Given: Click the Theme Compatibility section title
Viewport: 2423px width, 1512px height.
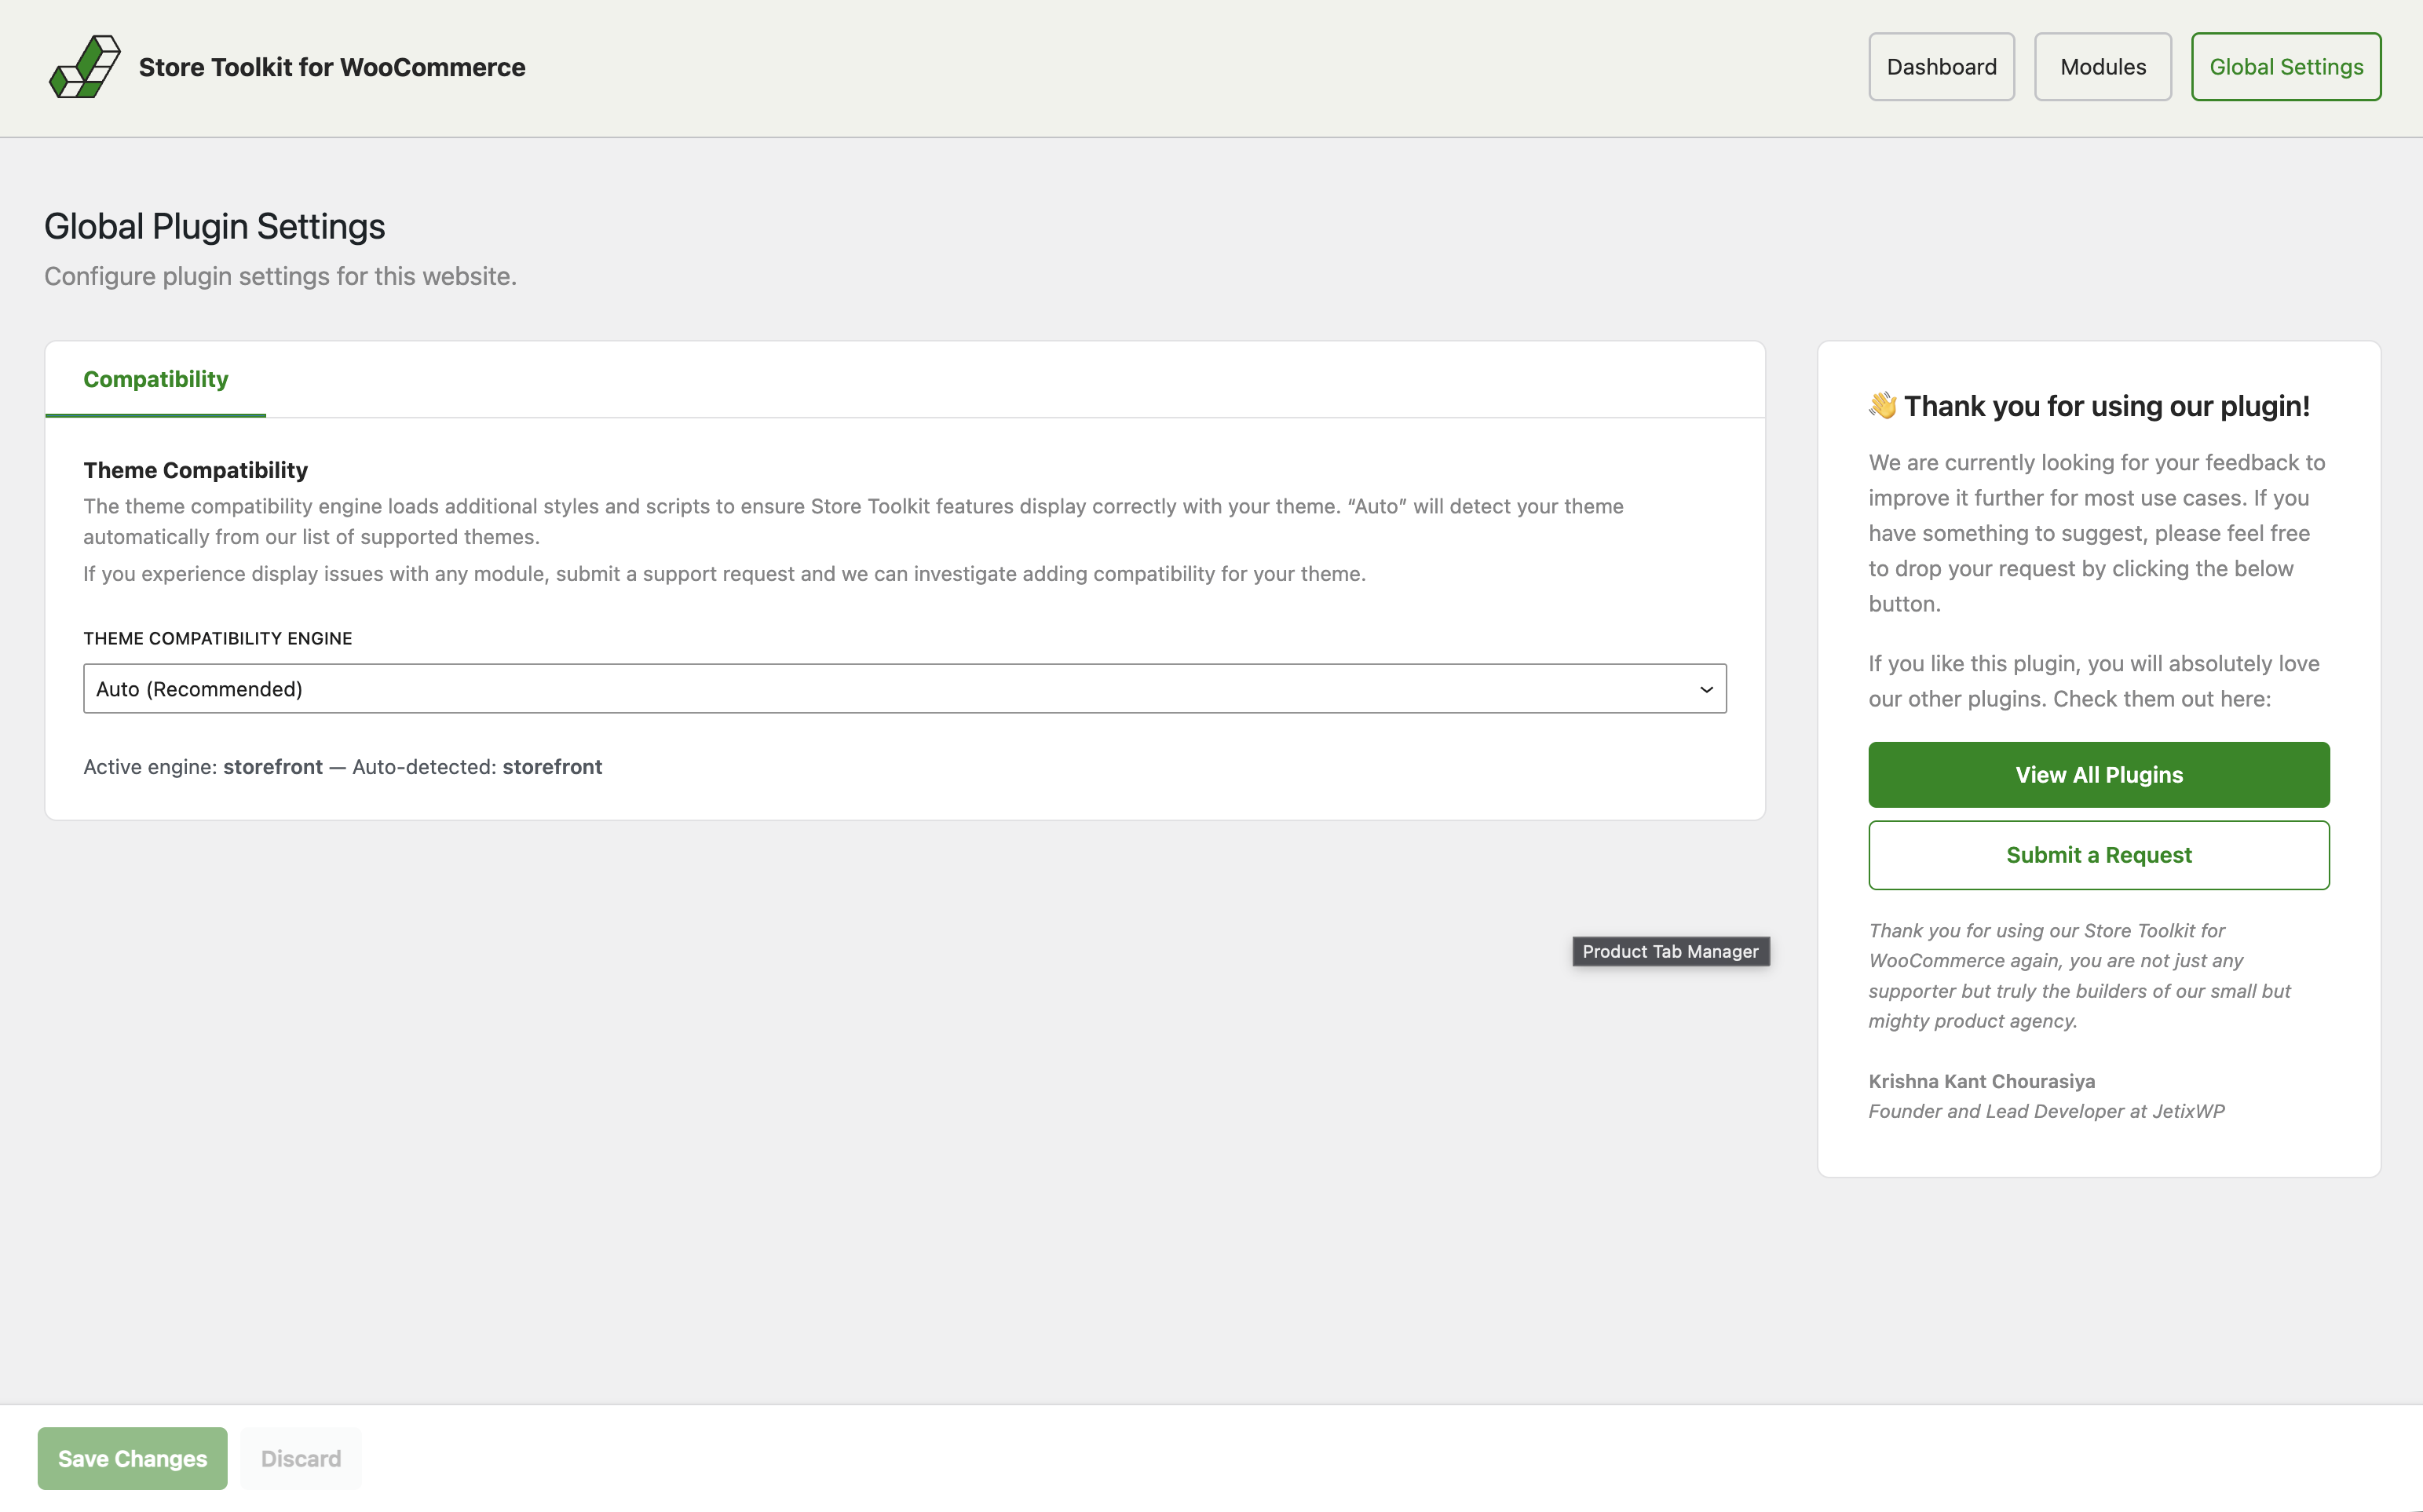Looking at the screenshot, I should (x=195, y=469).
